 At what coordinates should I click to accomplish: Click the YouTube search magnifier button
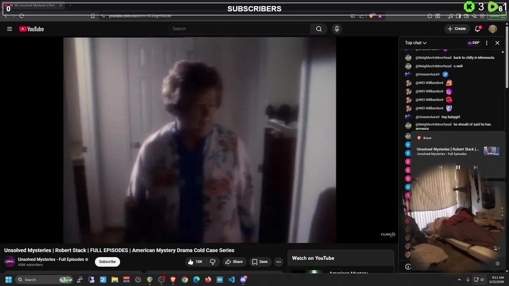click(319, 29)
